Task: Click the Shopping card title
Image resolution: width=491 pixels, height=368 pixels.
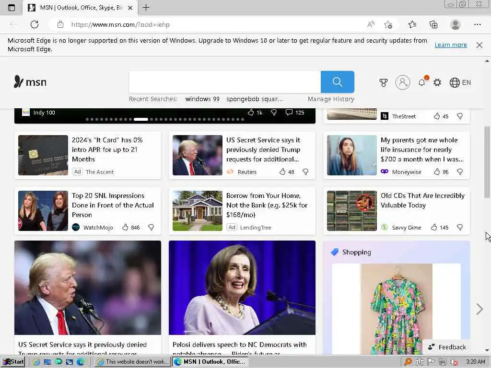Action: [356, 252]
